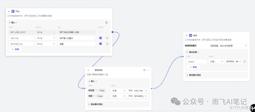
Task: Expand 输出图片预览 in 智能换脸 node
Action: tap(89, 104)
